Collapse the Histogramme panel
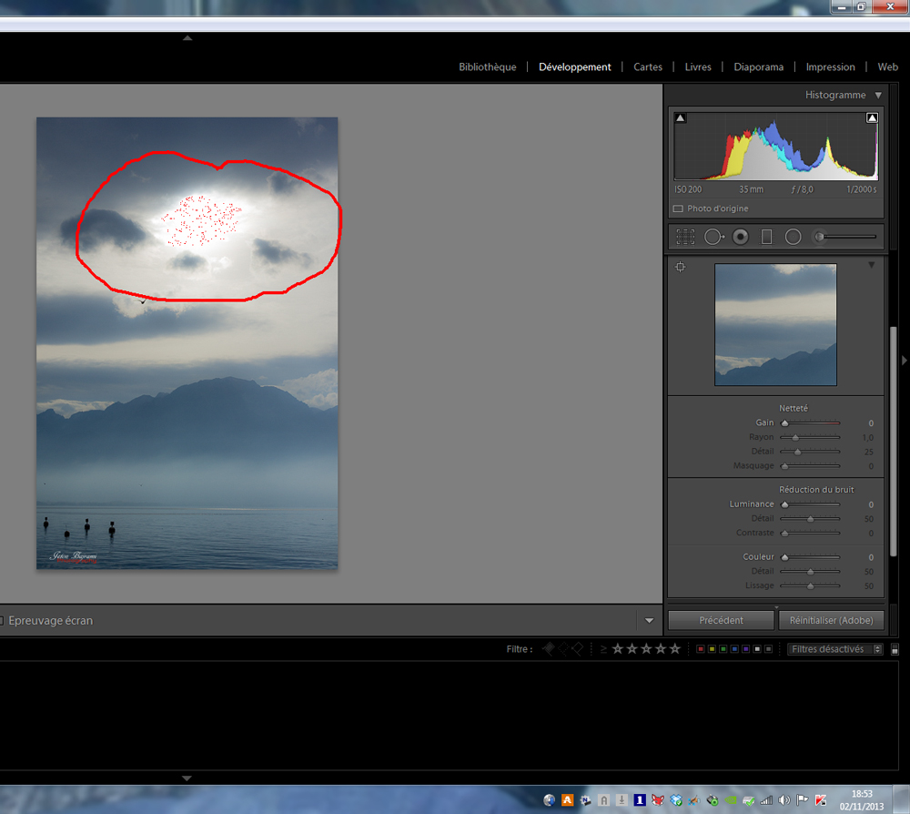The width and height of the screenshot is (910, 814). tap(878, 95)
